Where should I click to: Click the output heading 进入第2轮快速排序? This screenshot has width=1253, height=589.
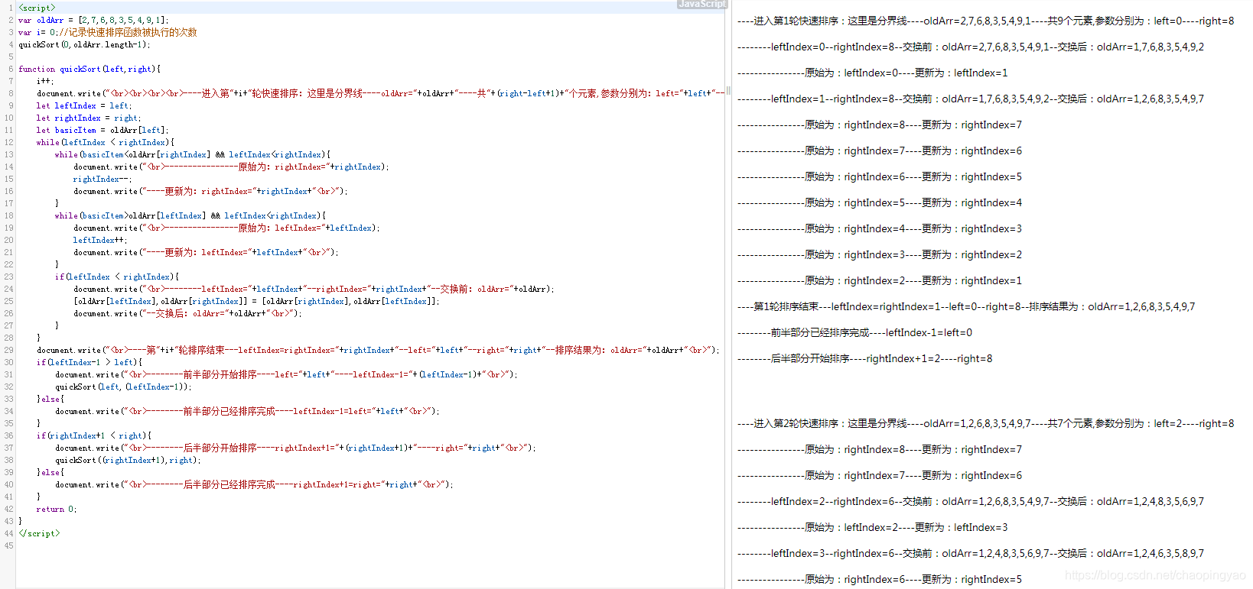(x=985, y=423)
